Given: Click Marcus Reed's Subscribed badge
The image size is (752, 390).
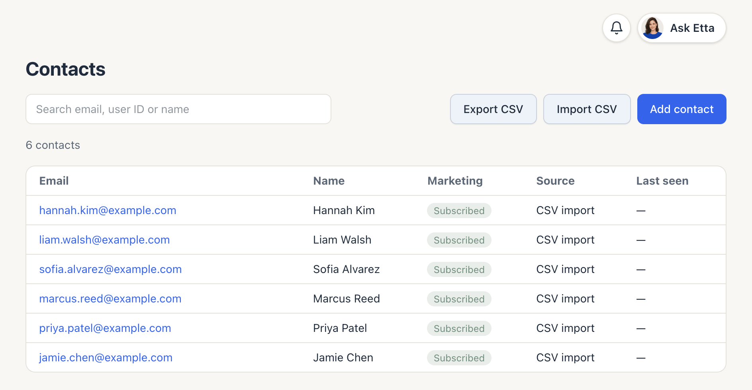Looking at the screenshot, I should [459, 299].
